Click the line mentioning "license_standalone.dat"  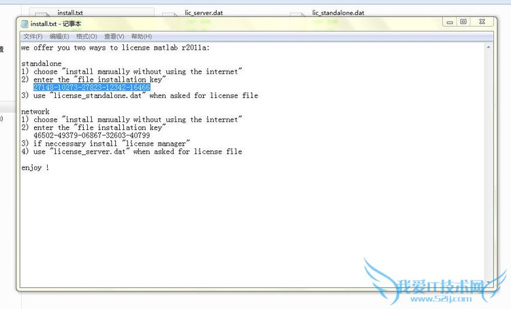140,96
